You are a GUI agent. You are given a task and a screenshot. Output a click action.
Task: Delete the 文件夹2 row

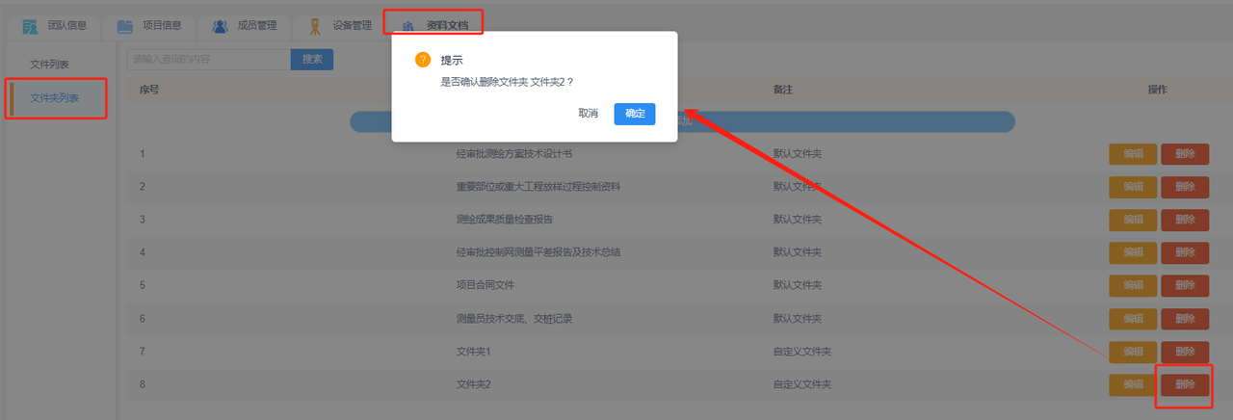click(x=1184, y=384)
